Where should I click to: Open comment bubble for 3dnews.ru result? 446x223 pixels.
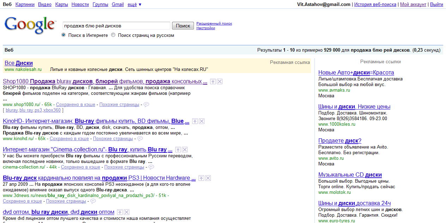93,201
